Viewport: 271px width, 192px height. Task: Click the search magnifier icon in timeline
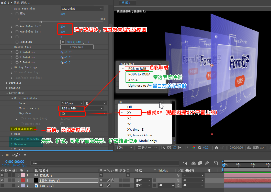[x=34, y=163]
